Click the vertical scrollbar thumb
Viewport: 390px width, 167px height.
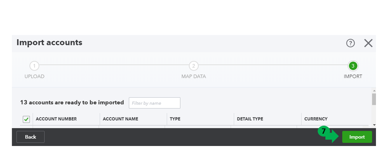point(374,99)
